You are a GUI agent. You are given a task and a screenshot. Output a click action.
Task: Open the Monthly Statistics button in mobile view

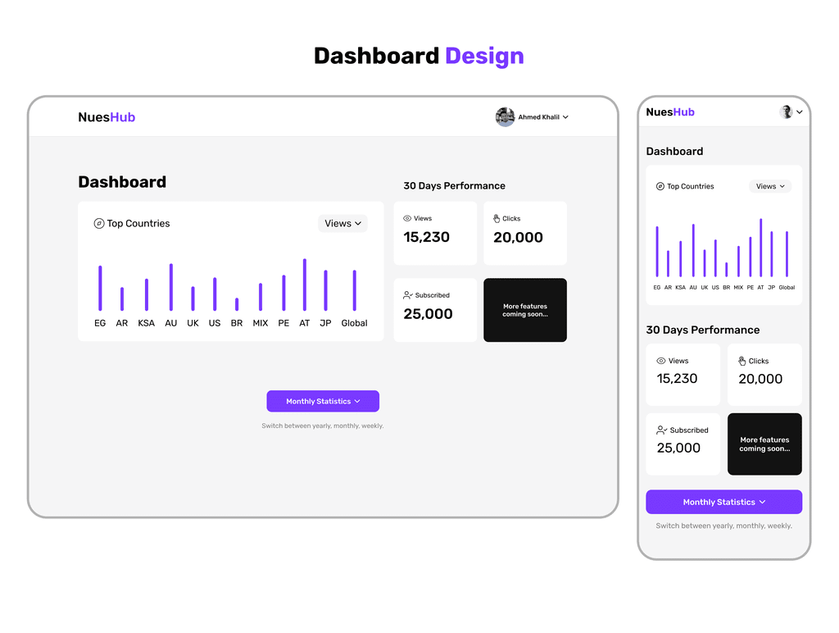click(724, 502)
